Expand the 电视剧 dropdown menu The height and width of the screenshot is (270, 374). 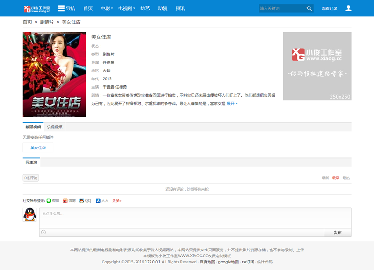[127, 8]
